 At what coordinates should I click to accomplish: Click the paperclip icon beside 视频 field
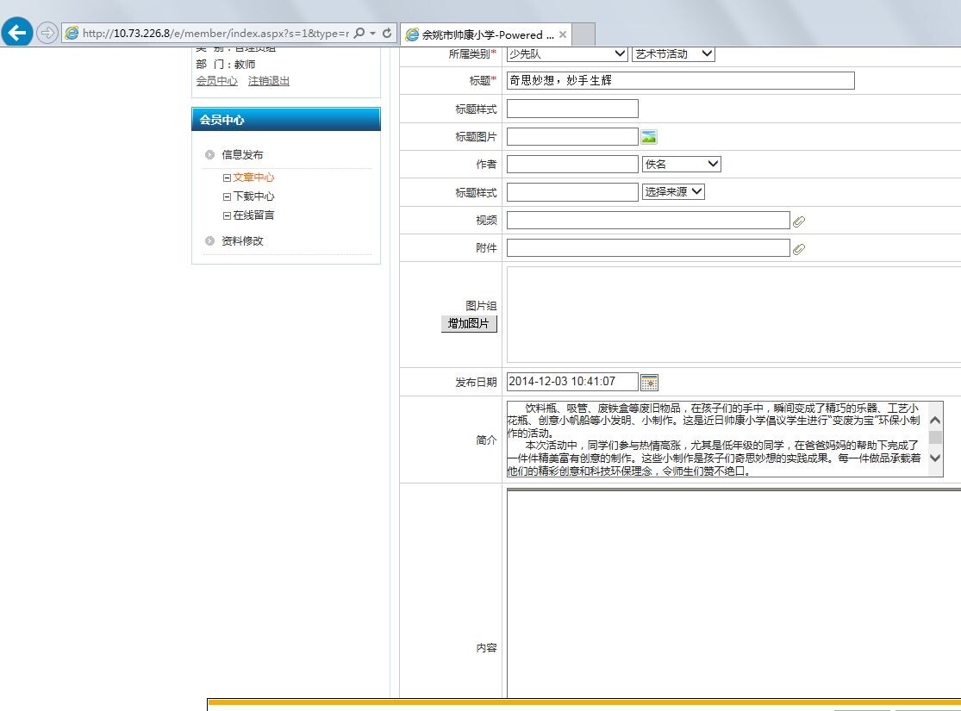(799, 221)
